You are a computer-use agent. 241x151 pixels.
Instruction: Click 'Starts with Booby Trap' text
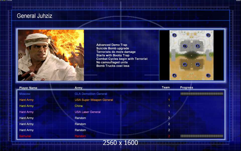pos(113,55)
